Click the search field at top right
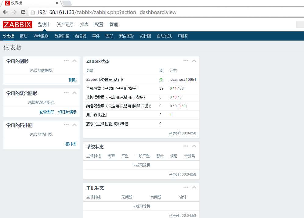This screenshot has height=218, width=304. [300, 25]
